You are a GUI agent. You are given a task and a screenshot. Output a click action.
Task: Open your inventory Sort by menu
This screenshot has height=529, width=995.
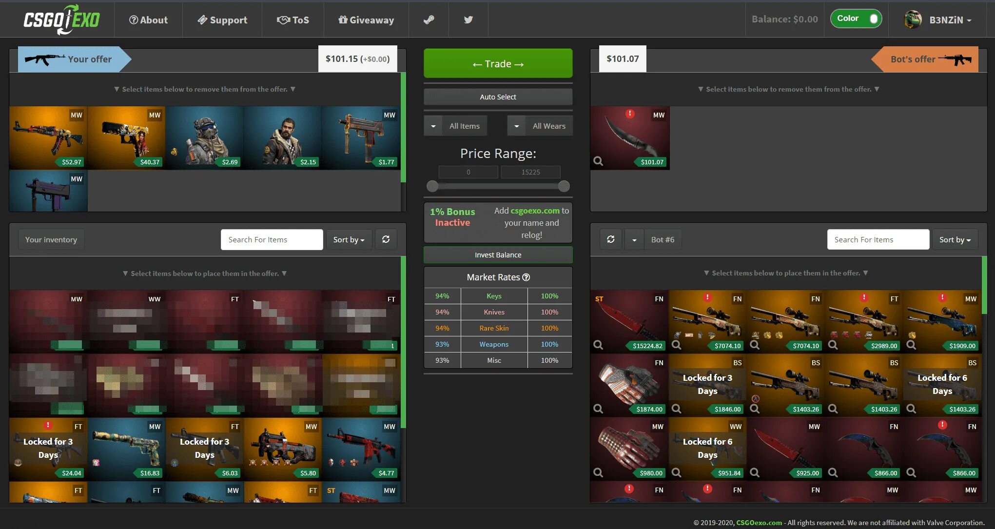tap(349, 240)
